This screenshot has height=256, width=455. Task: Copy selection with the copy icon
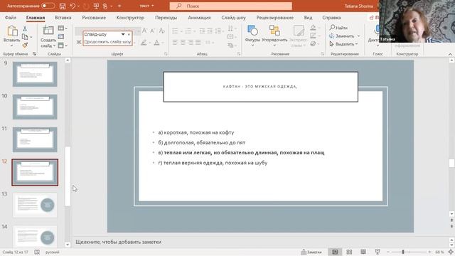[25, 37]
